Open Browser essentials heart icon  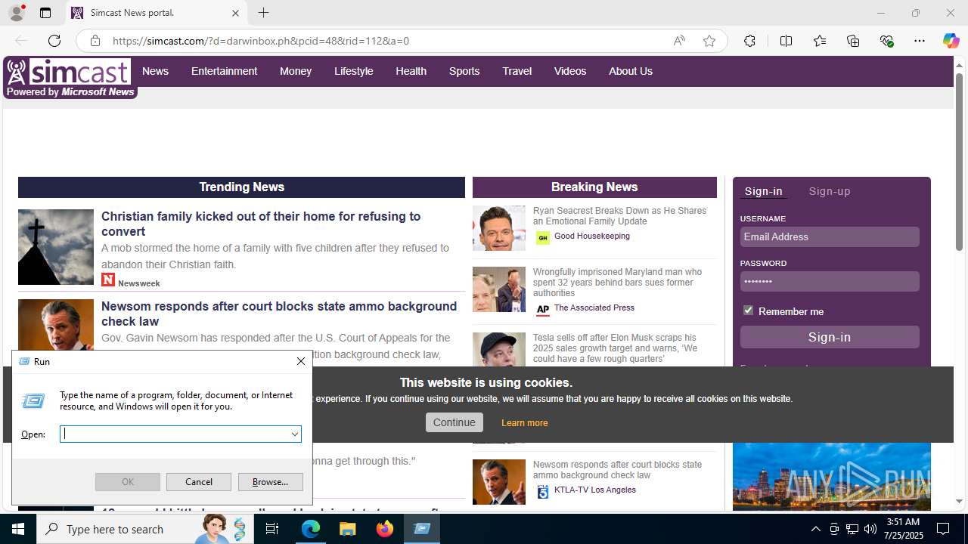click(x=886, y=41)
